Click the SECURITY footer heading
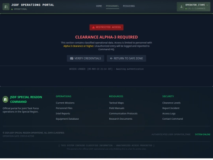This screenshot has height=160, width=213. [168, 96]
